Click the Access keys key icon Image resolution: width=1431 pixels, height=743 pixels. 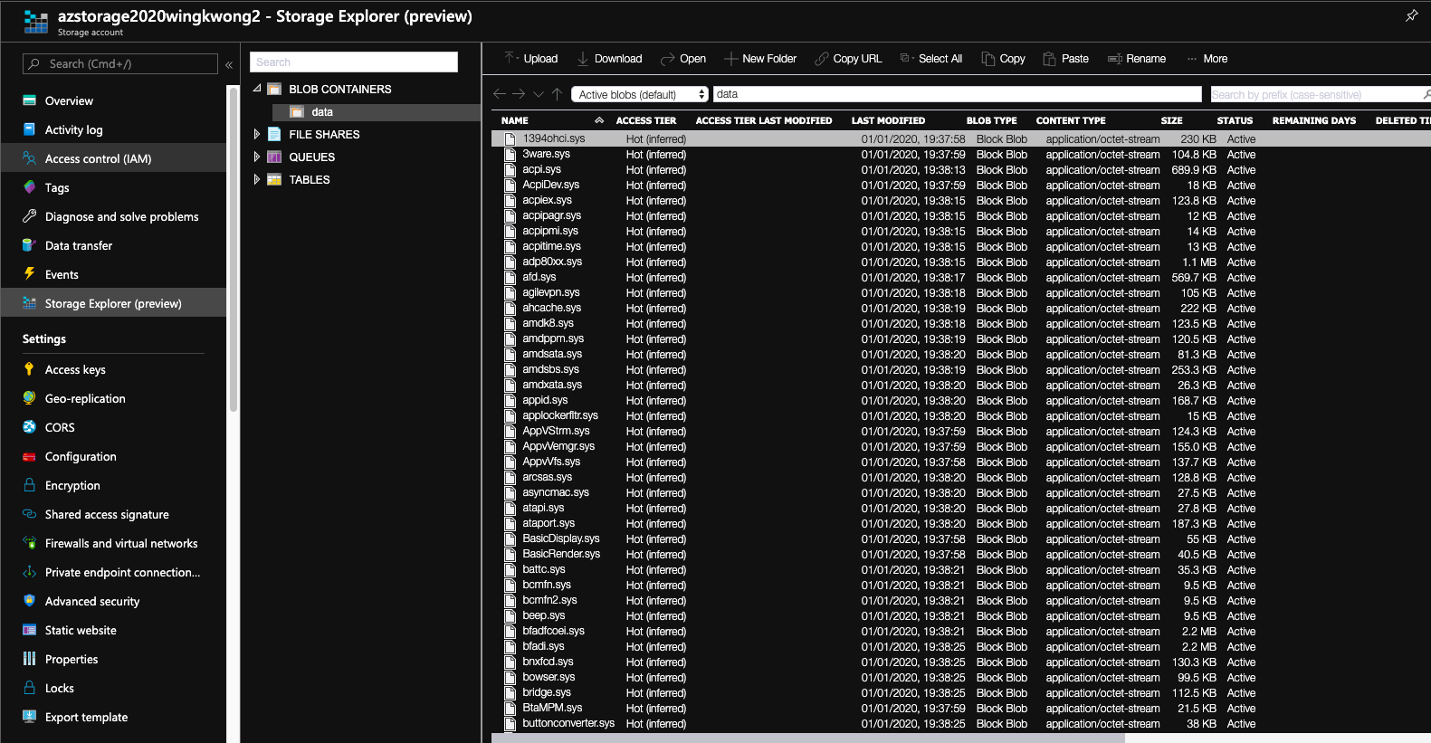(x=29, y=369)
